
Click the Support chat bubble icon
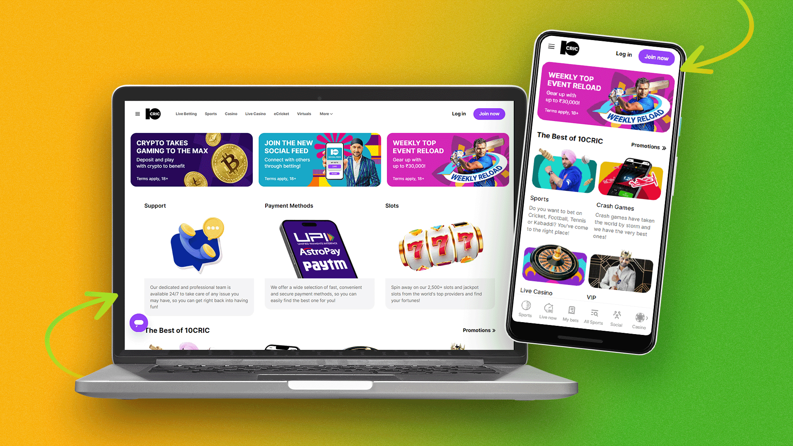tap(139, 323)
